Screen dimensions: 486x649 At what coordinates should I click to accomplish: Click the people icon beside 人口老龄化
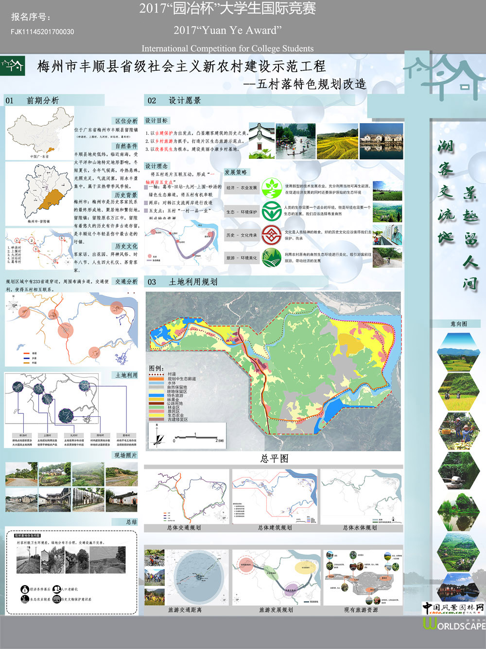pos(56,590)
